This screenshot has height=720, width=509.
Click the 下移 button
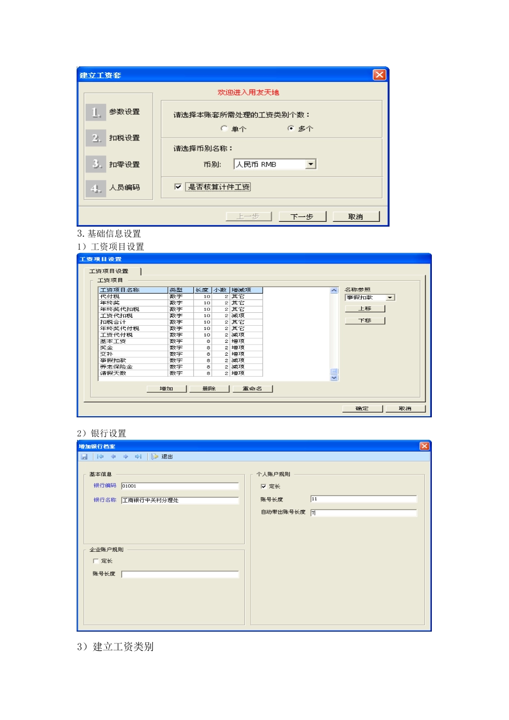point(365,320)
